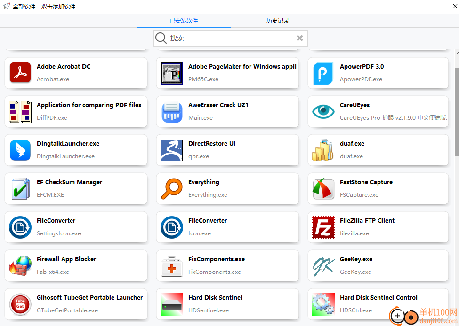The width and height of the screenshot is (459, 326).
Task: Click the Adobe PageMaker application icon
Action: click(172, 73)
